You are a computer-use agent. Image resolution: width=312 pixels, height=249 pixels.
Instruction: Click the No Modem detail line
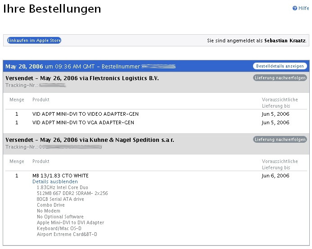48,211
